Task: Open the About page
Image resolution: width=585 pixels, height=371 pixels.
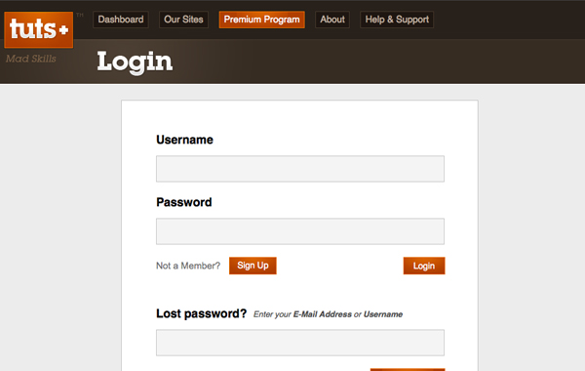Action: 332,20
